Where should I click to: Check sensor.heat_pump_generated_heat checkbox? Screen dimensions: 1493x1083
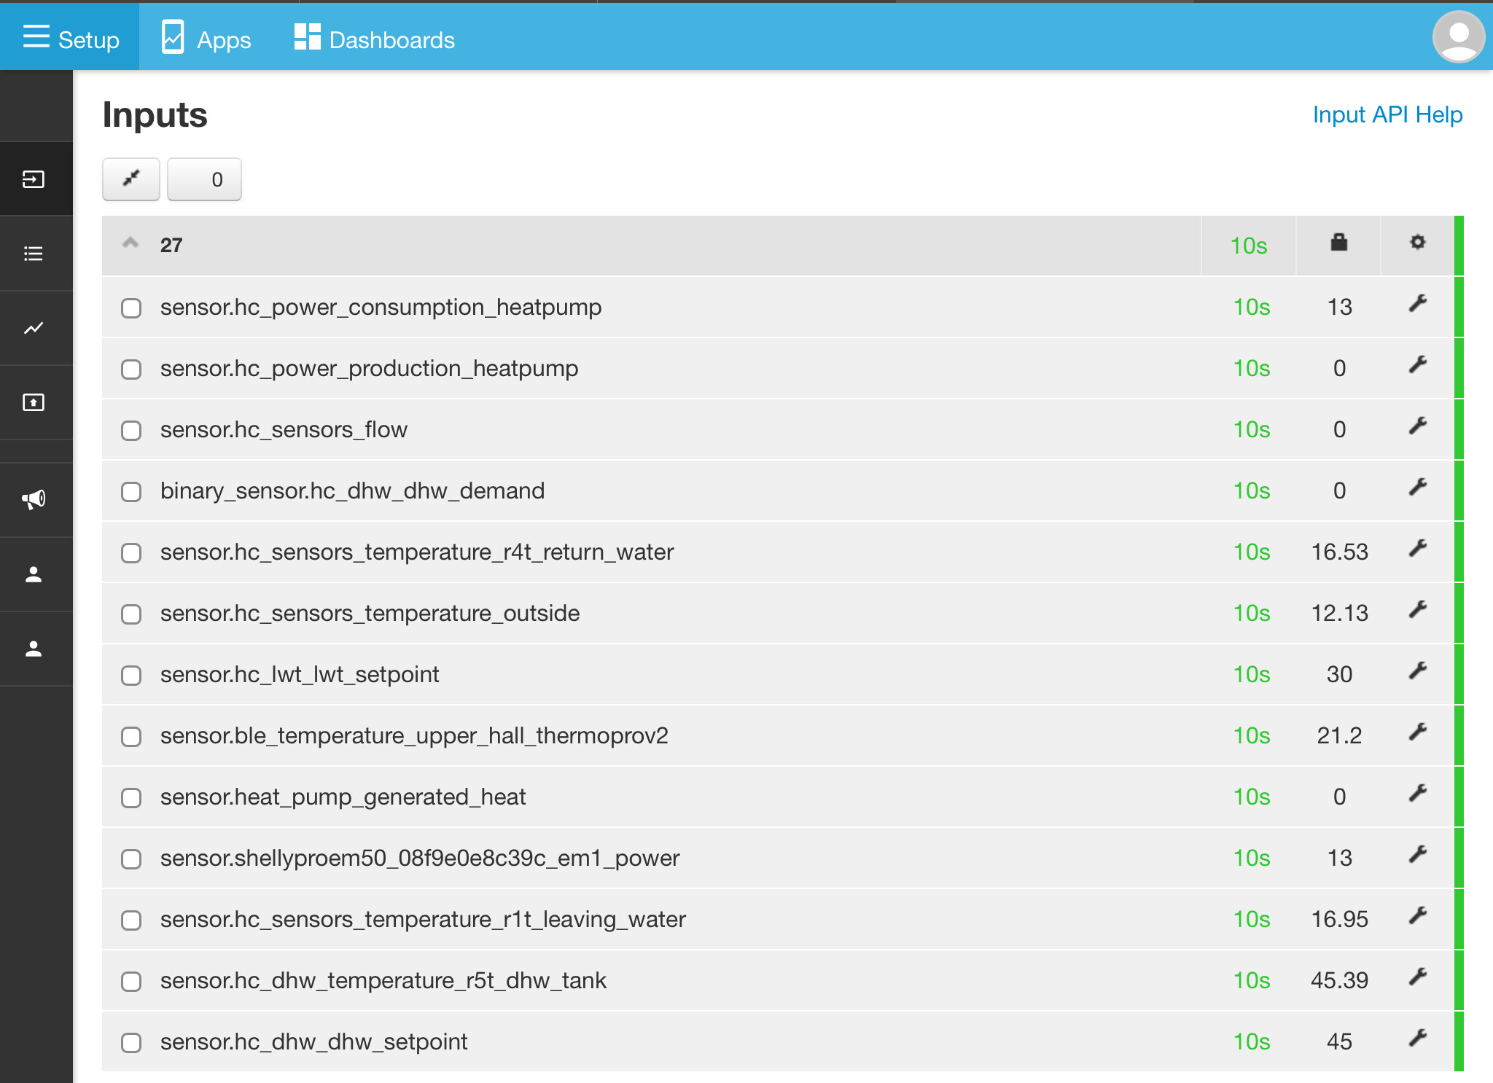[131, 798]
